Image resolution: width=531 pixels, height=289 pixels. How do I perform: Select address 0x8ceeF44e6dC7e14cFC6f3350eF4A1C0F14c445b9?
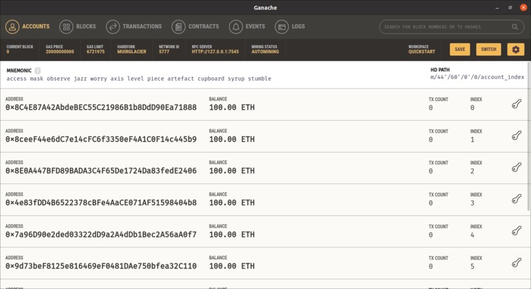click(101, 139)
